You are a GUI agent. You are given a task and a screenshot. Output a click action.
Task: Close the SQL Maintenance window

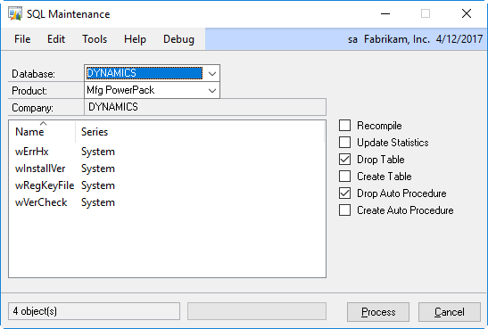coord(467,13)
